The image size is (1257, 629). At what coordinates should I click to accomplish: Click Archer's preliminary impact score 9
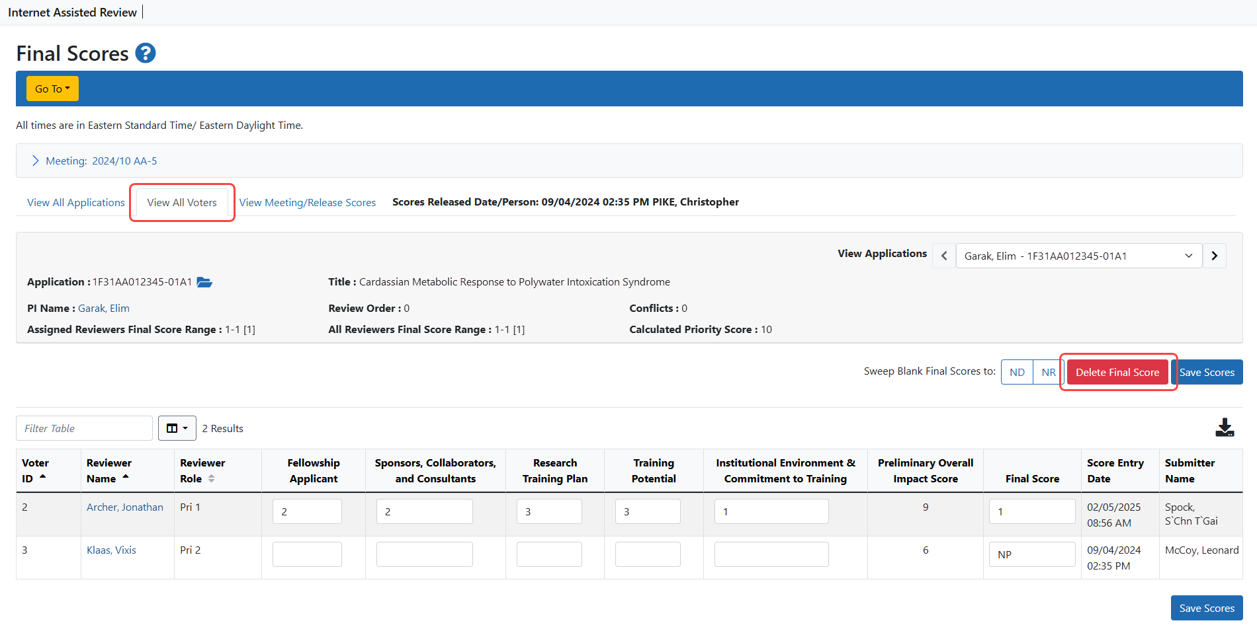tap(926, 507)
